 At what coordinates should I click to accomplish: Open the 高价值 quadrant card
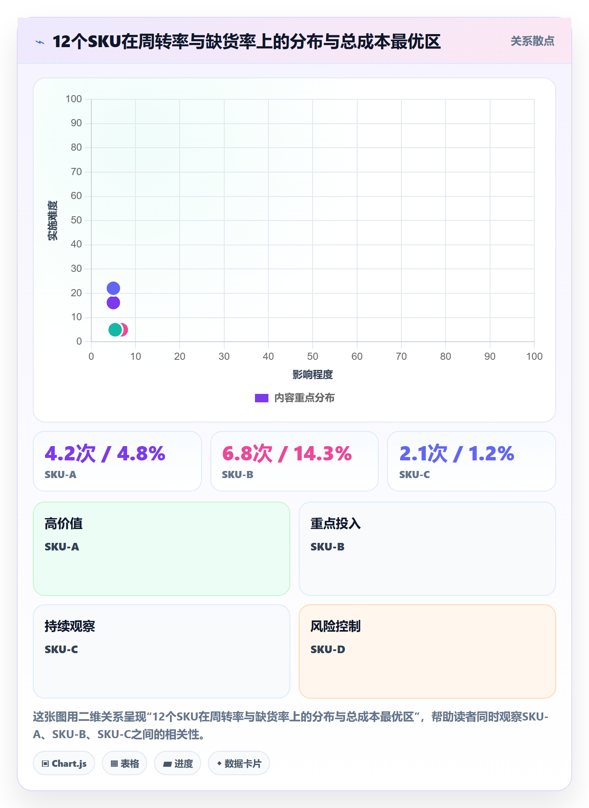coord(162,549)
